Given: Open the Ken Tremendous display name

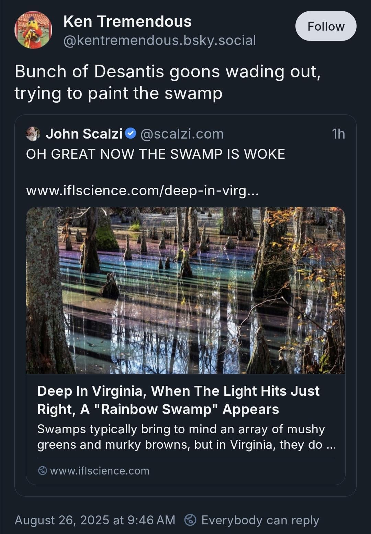Looking at the screenshot, I should (x=127, y=21).
